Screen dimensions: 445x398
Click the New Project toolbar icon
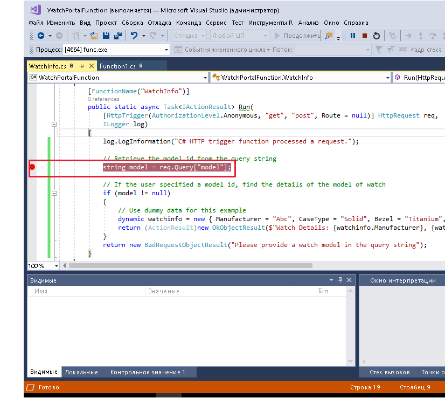click(75, 36)
